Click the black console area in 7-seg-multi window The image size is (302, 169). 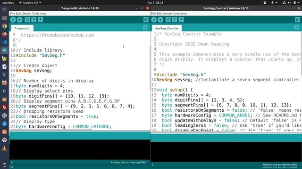[80, 149]
